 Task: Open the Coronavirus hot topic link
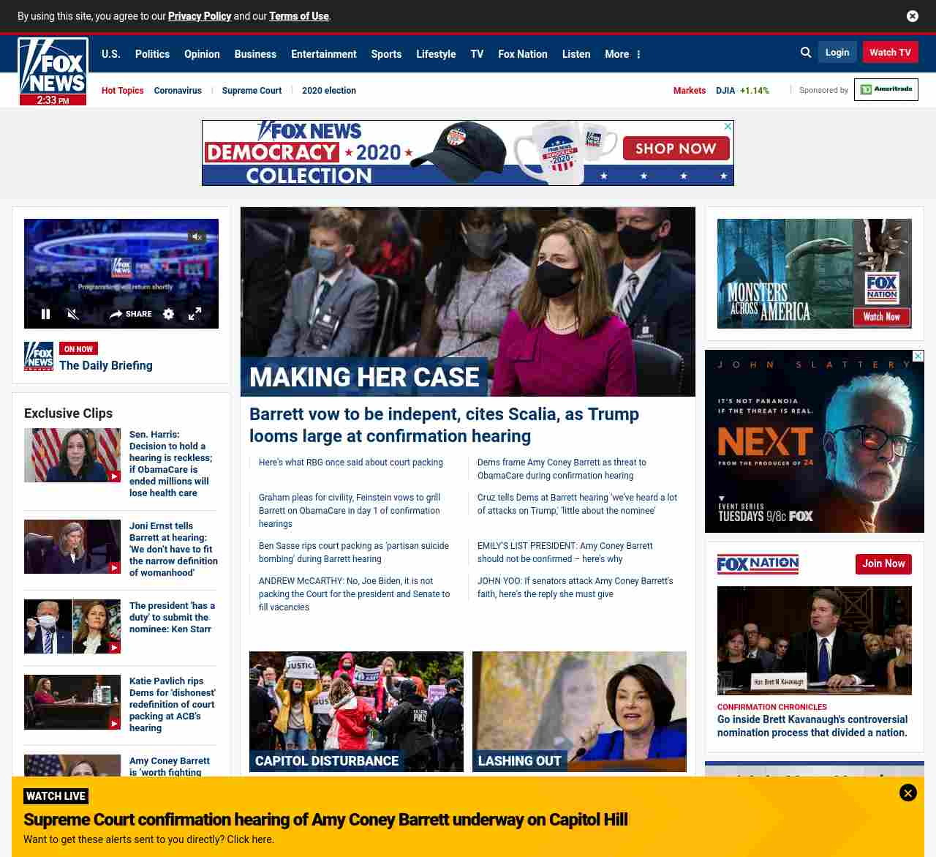point(178,91)
